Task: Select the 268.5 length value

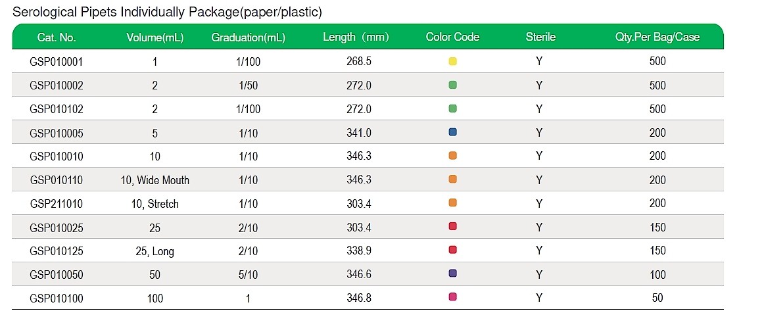Action: point(358,62)
